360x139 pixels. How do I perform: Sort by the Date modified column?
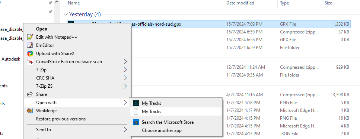coord(240,3)
